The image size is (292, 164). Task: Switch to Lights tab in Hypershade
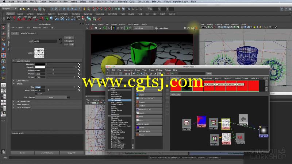[218, 78]
